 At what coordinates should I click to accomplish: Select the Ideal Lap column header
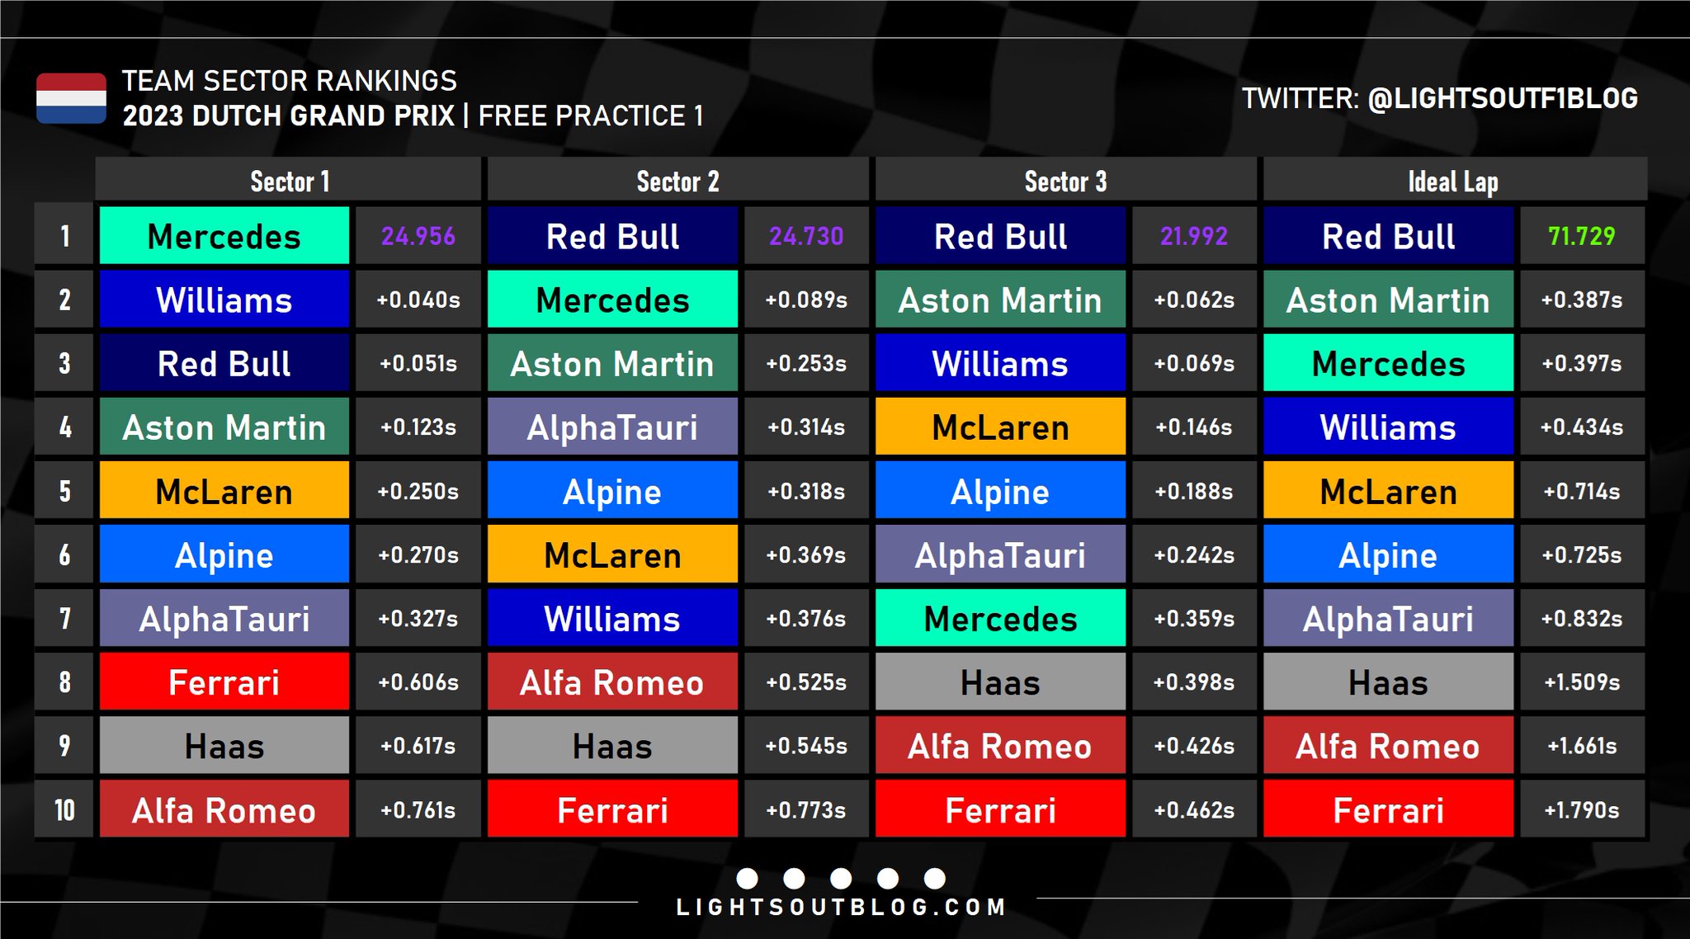1453,181
